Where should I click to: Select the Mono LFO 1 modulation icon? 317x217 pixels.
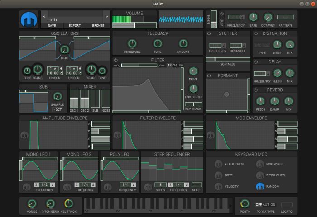(x=26, y=188)
